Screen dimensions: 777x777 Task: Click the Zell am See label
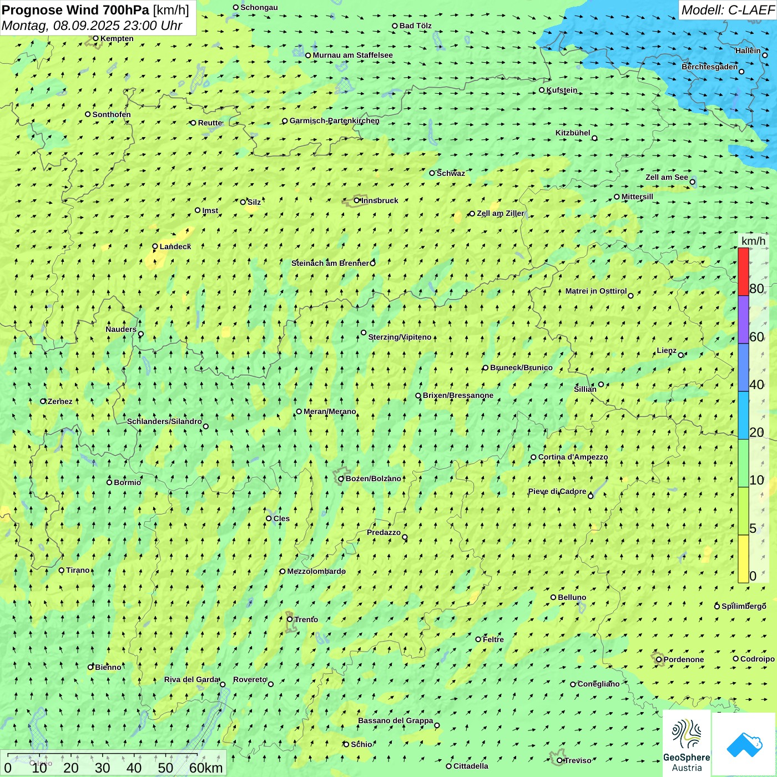tap(667, 177)
